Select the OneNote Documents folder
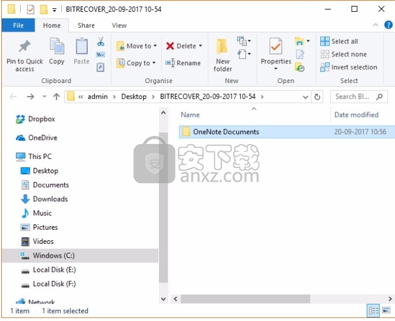This screenshot has width=395, height=321. pyautogui.click(x=286, y=132)
